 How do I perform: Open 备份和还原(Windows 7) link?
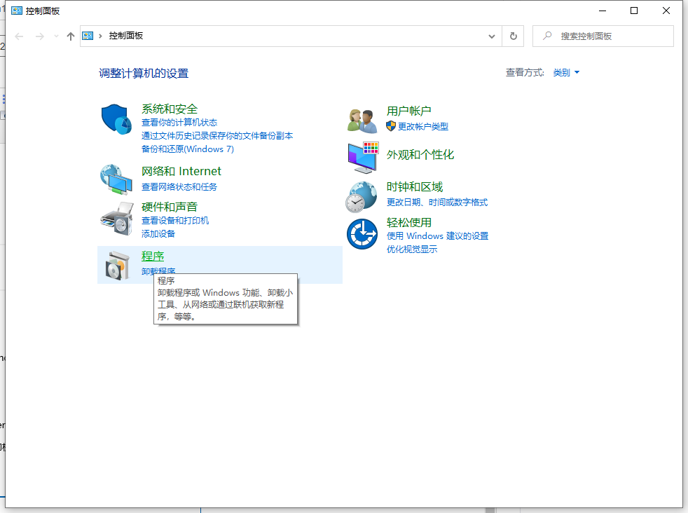point(188,149)
